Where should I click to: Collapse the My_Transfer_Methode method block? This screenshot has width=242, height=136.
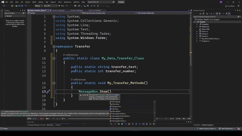(54, 83)
